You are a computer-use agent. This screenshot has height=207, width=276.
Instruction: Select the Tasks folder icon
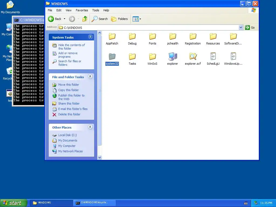[132, 57]
